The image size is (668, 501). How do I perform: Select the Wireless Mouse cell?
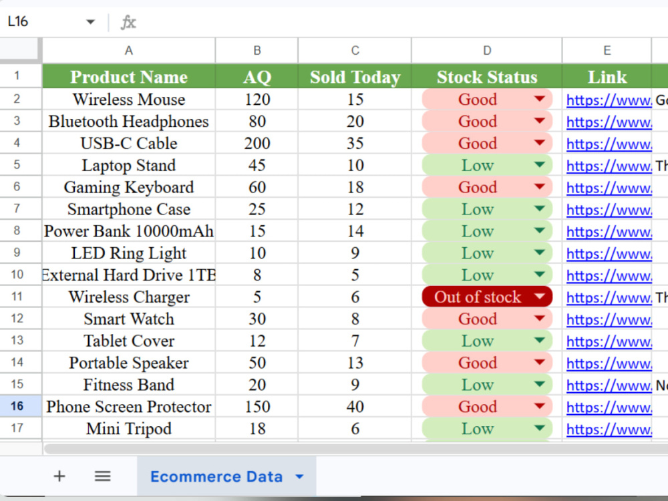pos(129,100)
